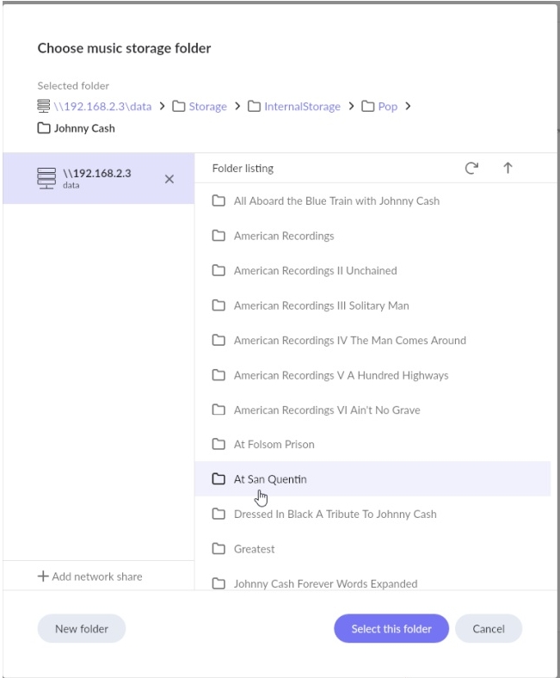Navigate to InternalStorage in the breadcrumb
This screenshot has height=678, width=560.
(x=302, y=107)
